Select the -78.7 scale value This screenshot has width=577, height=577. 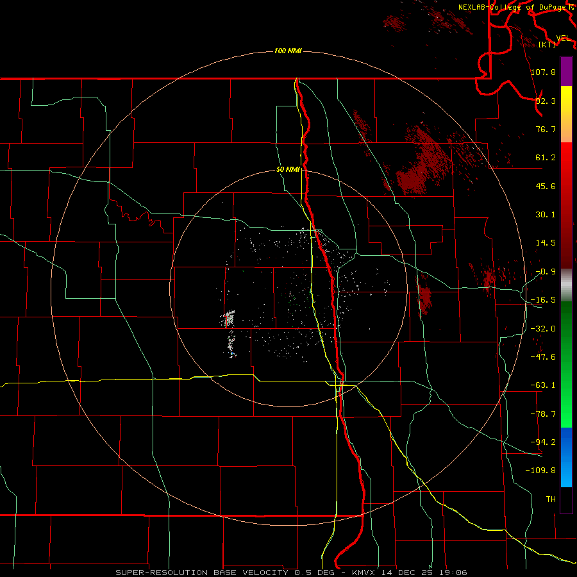click(543, 414)
